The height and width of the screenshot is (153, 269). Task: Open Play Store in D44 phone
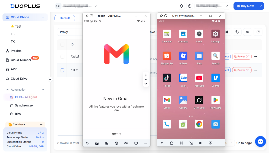click(215, 100)
